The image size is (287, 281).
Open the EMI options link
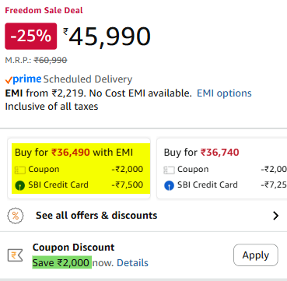224,93
